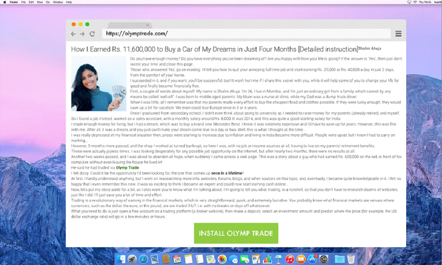Open the App Store dock icon
Screen dimensions: 442x265
(312, 259)
